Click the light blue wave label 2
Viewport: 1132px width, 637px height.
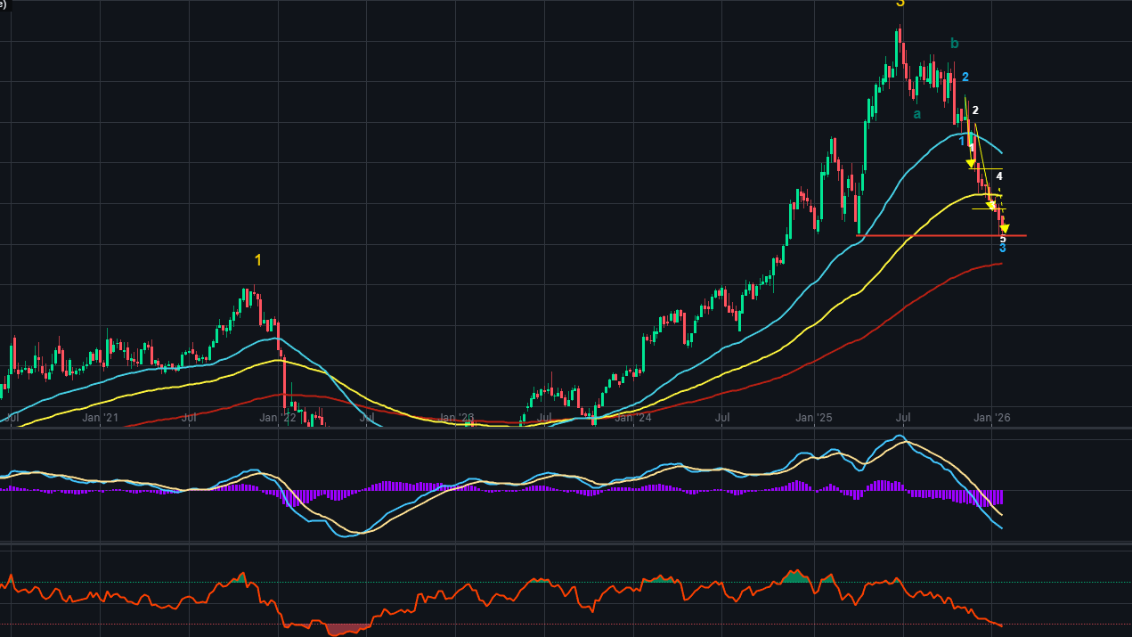pyautogui.click(x=965, y=78)
